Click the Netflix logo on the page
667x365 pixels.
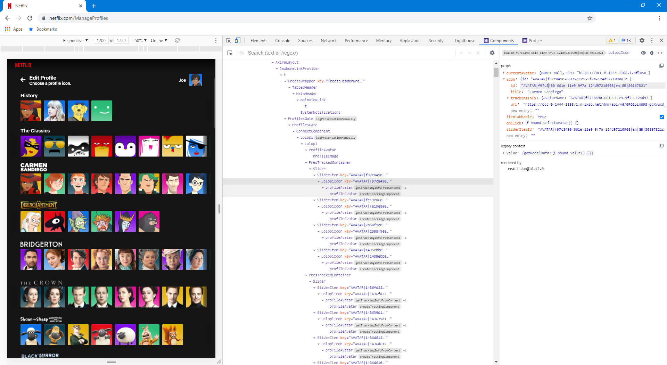(23, 65)
